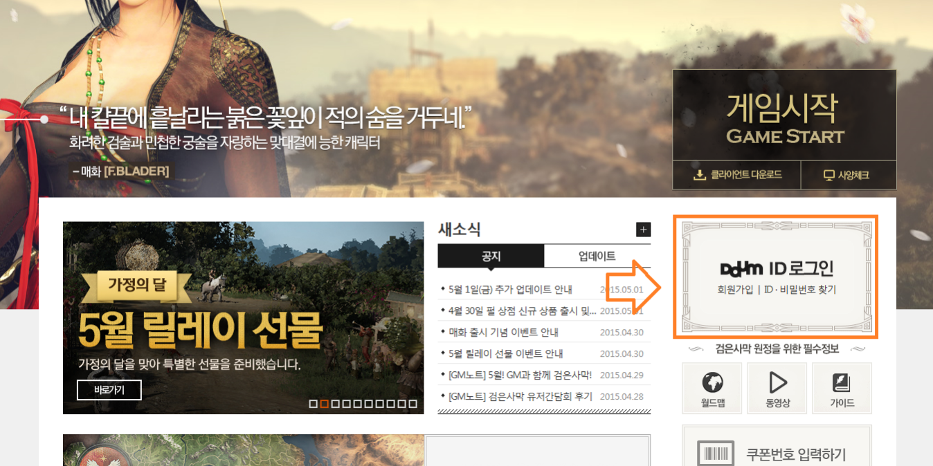Screen dimensions: 933x466
Task: Open the video (동영상) play icon
Action: (777, 382)
